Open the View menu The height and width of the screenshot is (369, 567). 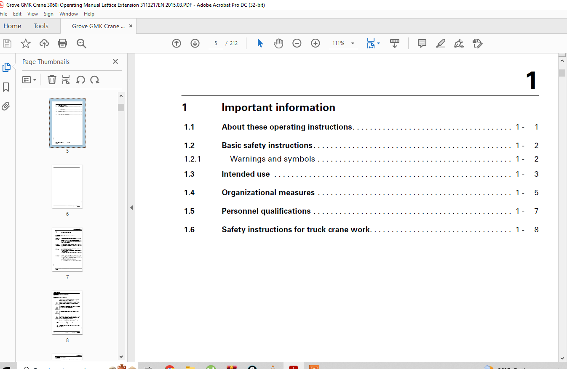(32, 14)
